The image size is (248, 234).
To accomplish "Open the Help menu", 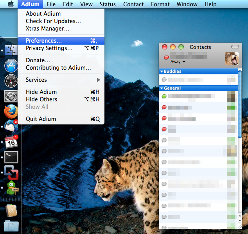I will [210, 4].
